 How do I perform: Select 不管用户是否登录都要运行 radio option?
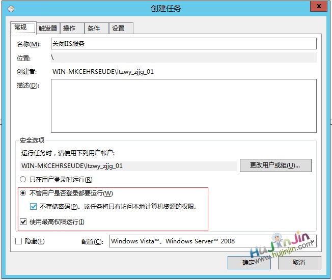23,193
